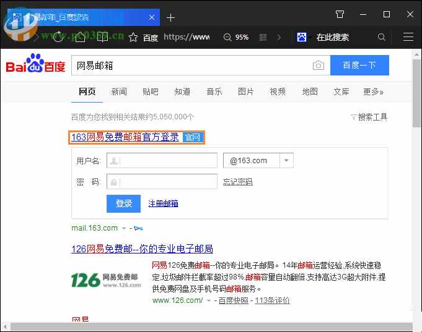The height and width of the screenshot is (332, 422).
Task: Choose search engine via Baidu paw icon
Action: [302, 37]
